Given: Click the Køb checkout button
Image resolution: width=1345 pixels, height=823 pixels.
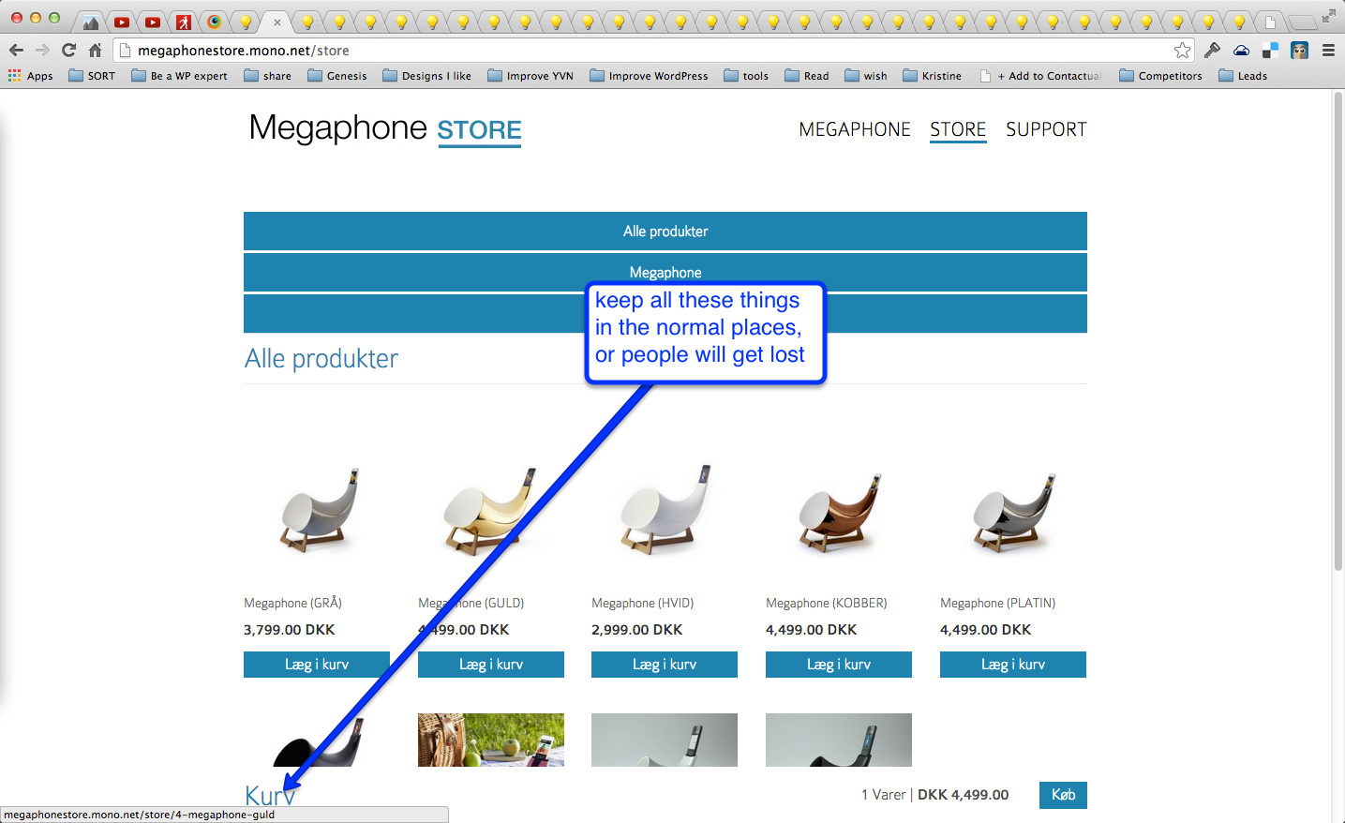Looking at the screenshot, I should [x=1063, y=795].
